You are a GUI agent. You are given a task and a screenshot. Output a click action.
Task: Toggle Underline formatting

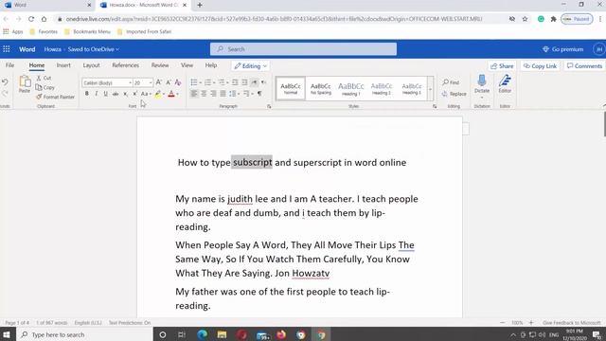105,94
